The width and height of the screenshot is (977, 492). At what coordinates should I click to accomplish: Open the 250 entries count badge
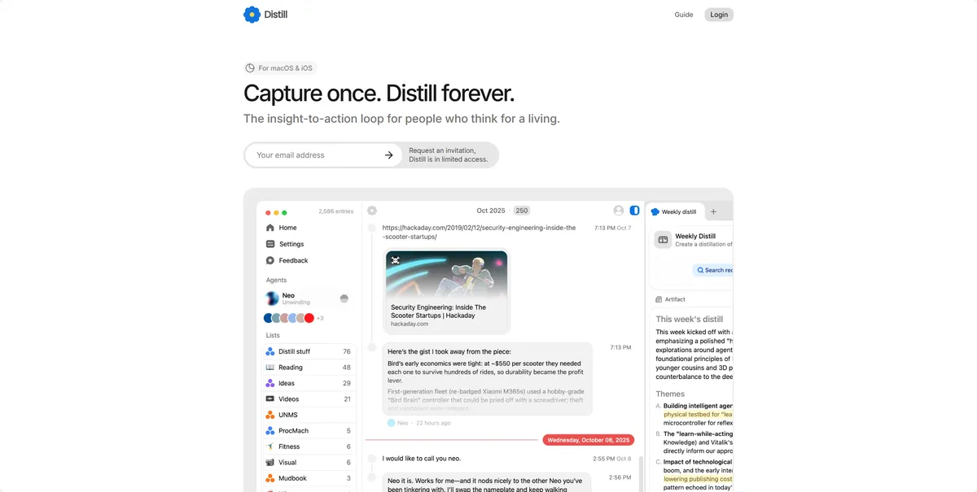click(522, 211)
